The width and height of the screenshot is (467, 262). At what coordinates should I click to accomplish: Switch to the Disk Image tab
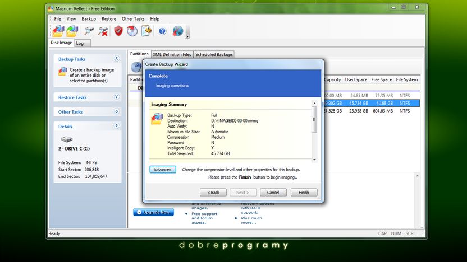click(x=61, y=43)
